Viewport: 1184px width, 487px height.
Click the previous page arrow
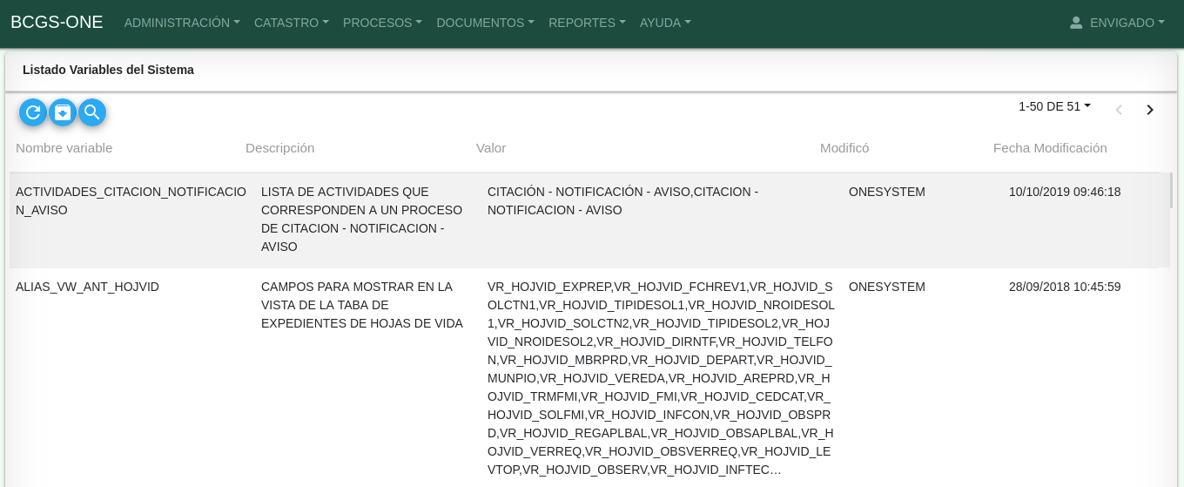pos(1119,110)
